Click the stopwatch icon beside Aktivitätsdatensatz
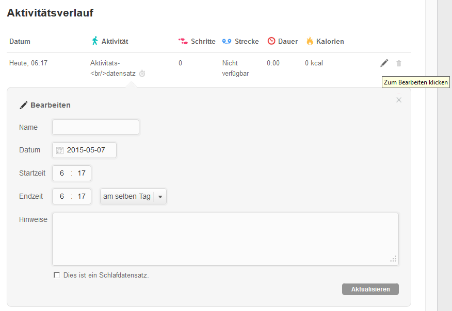 point(142,74)
